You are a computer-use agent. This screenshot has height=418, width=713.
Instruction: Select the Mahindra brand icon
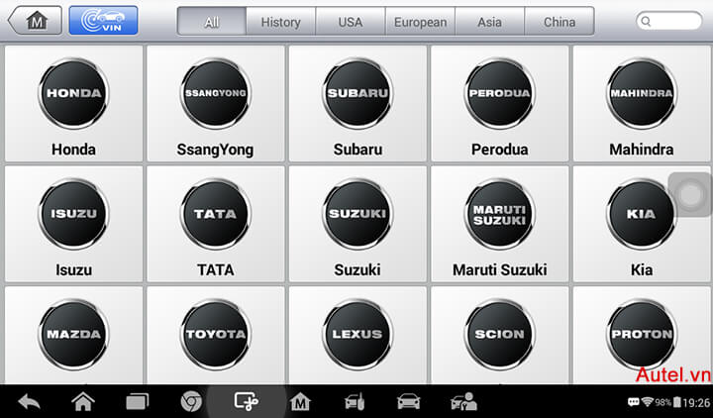[x=641, y=103]
